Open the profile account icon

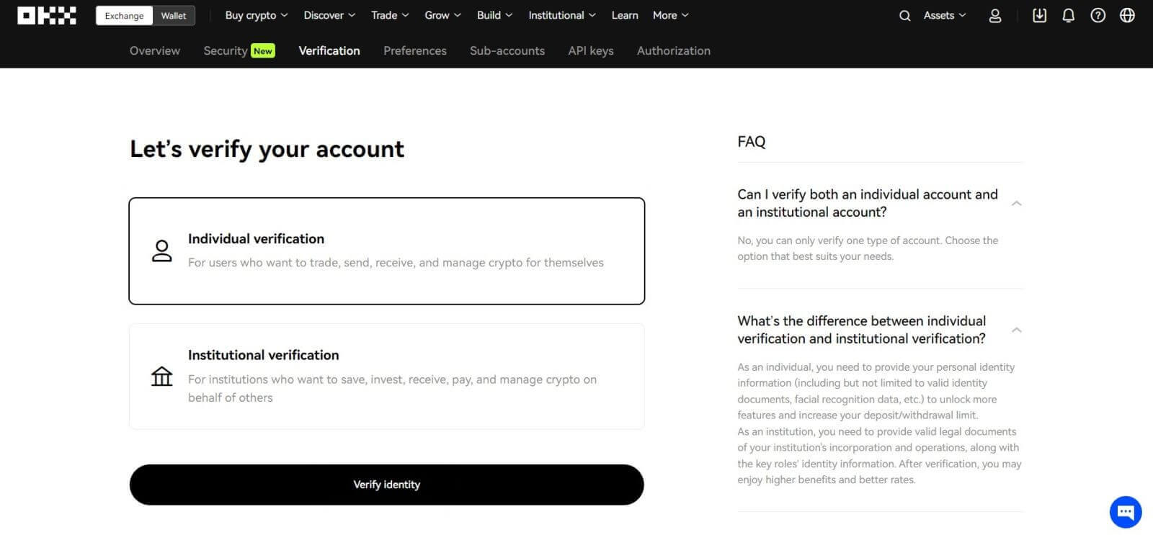995,15
